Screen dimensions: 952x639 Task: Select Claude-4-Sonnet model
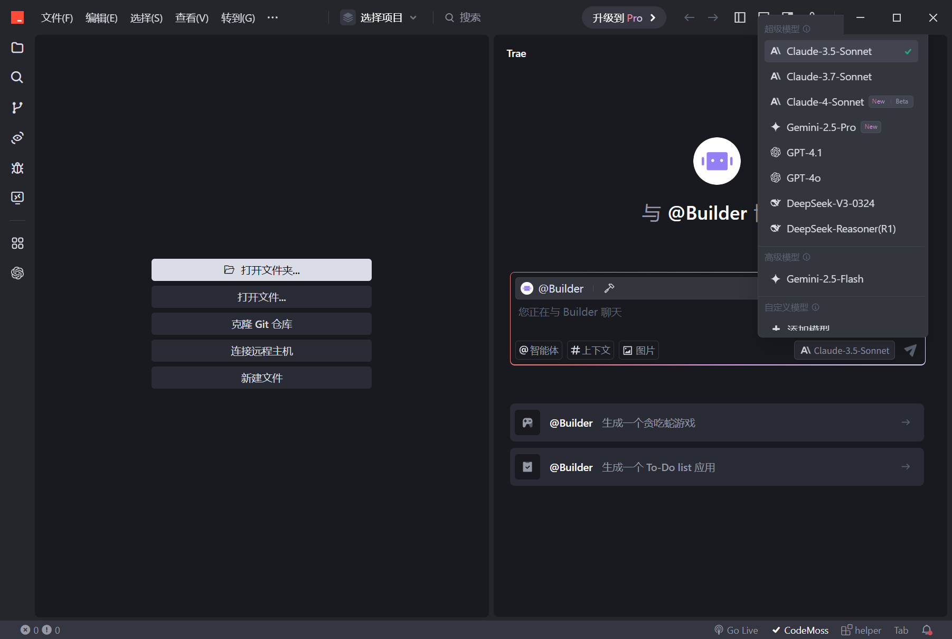841,102
